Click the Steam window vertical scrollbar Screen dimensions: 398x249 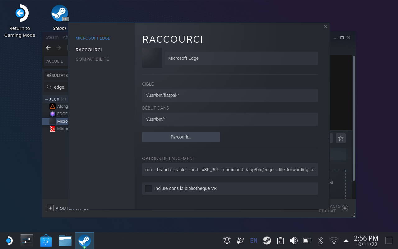(x=354, y=118)
